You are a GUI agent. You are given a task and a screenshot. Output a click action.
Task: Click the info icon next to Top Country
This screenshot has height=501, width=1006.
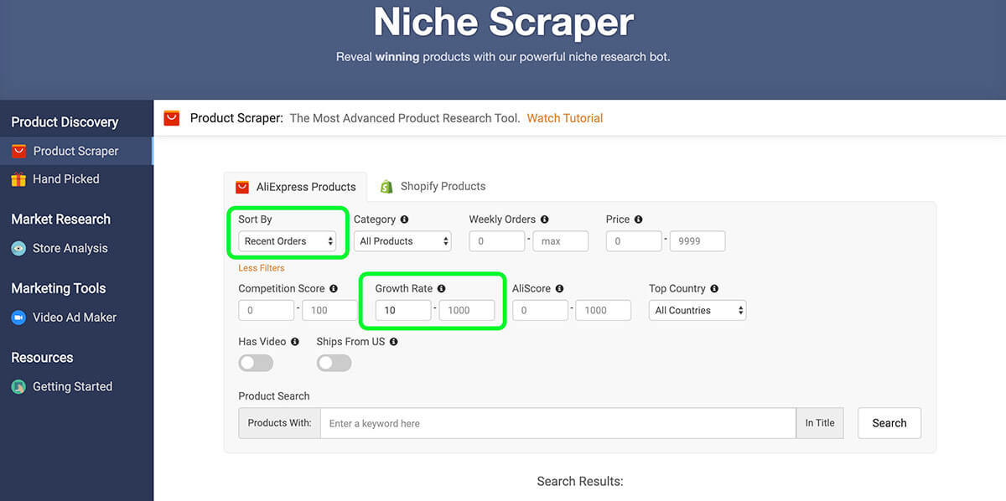[x=715, y=288]
